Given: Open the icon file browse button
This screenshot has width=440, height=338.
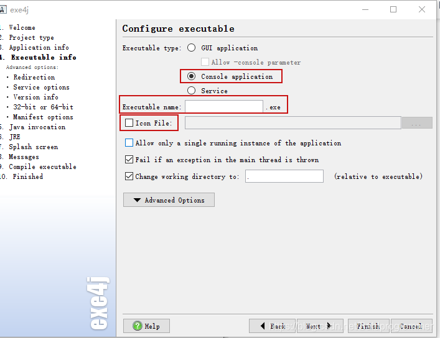Looking at the screenshot, I should (x=417, y=123).
